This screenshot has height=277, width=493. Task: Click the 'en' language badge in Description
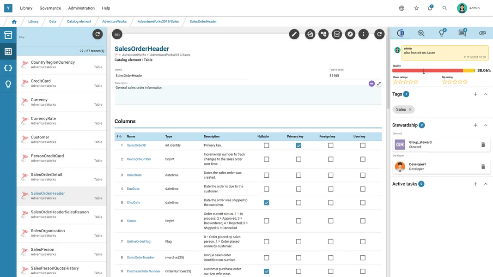pyautogui.click(x=371, y=84)
